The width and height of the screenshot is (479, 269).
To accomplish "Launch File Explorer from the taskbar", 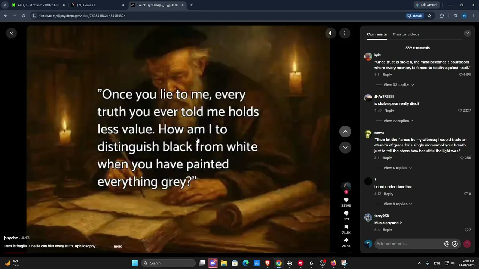I will (x=224, y=263).
